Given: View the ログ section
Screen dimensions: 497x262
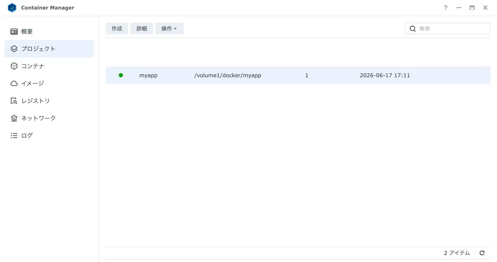Looking at the screenshot, I should click(27, 136).
